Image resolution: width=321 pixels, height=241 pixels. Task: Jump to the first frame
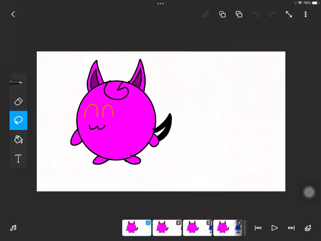(258, 228)
